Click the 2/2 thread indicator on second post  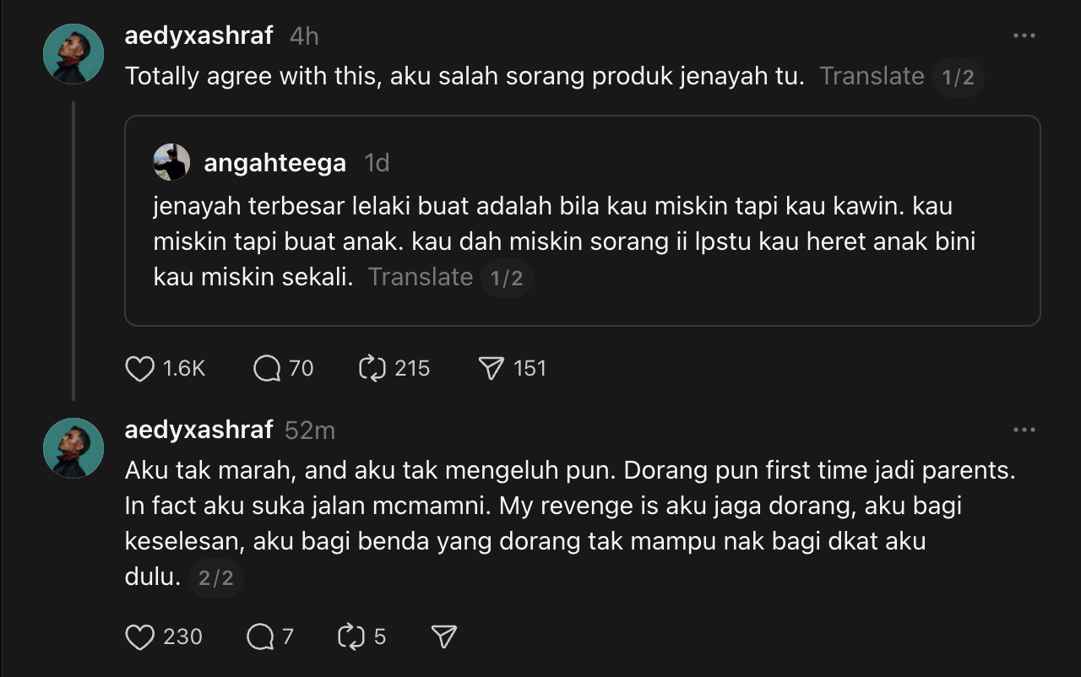(215, 580)
